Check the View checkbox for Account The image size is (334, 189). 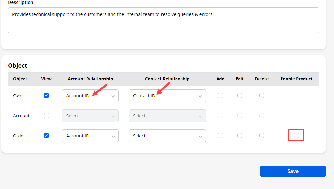click(x=46, y=115)
